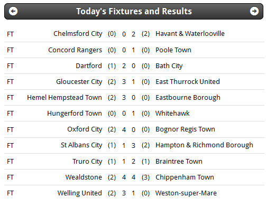Go to previous day with left arrow
The image size is (266, 207).
tap(13, 11)
